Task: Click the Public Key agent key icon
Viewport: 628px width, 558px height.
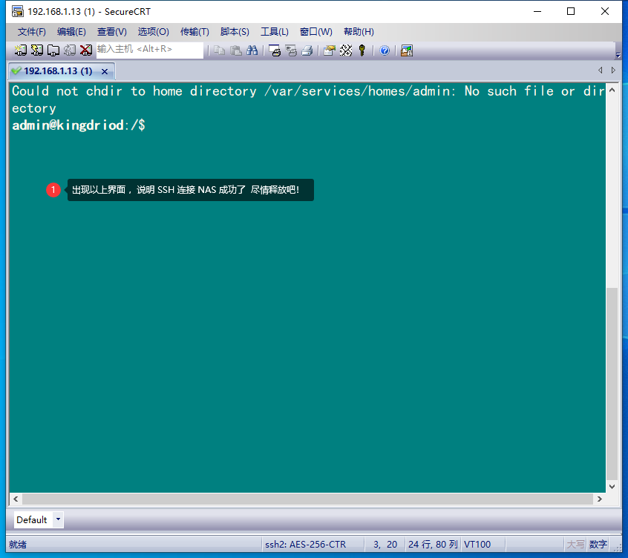Action: [x=362, y=50]
